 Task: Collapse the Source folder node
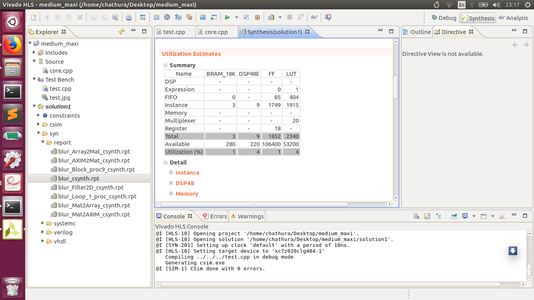click(34, 62)
